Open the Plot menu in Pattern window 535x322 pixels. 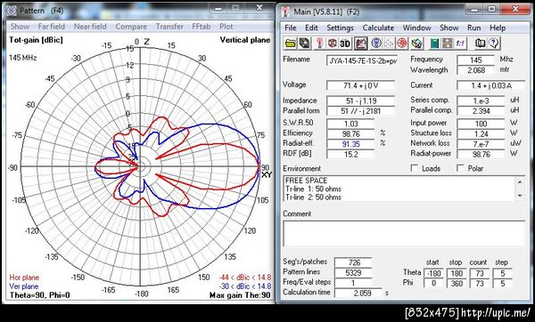(226, 27)
